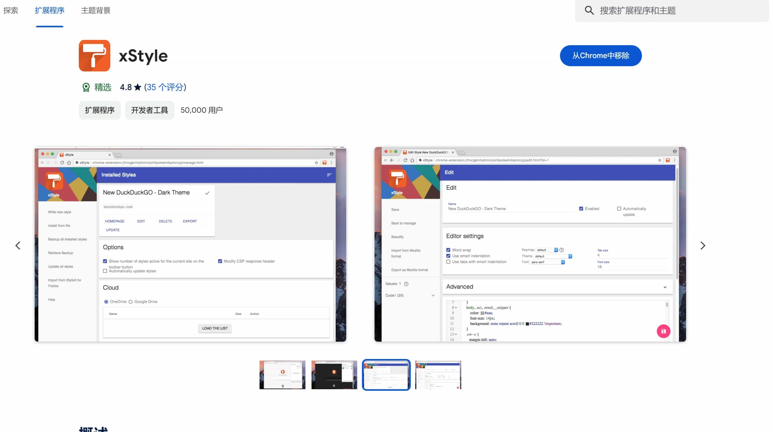Go to the previous screenshot arrow
The image size is (773, 432).
(18, 245)
